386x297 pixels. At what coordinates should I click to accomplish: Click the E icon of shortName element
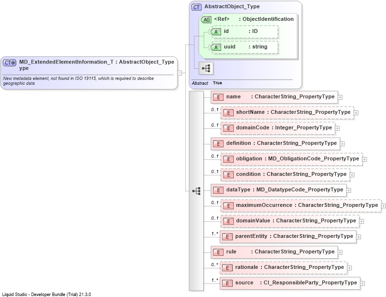(x=228, y=112)
